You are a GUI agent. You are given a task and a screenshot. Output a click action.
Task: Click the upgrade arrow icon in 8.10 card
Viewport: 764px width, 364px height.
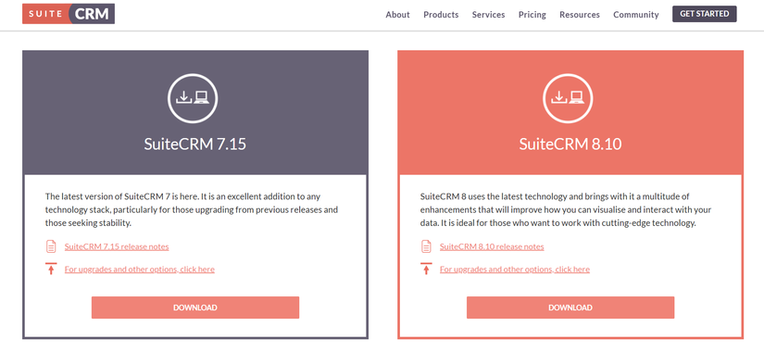pos(426,269)
